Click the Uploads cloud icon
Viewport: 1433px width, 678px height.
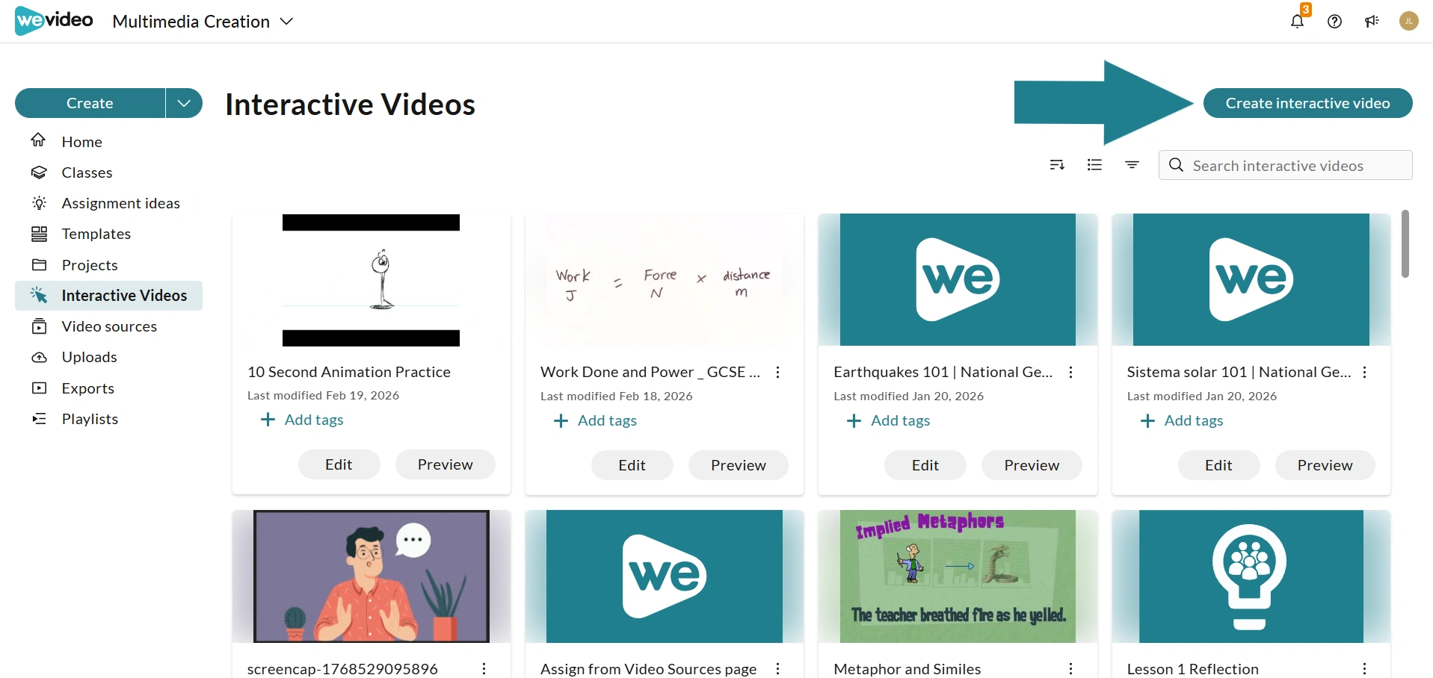[x=39, y=357]
